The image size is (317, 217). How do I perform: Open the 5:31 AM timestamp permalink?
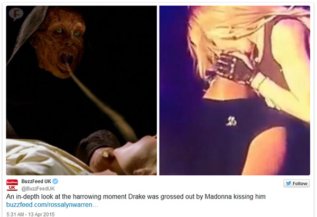[15, 214]
